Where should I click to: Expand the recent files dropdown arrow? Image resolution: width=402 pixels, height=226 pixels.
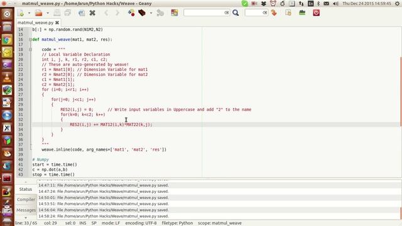tap(48, 13)
